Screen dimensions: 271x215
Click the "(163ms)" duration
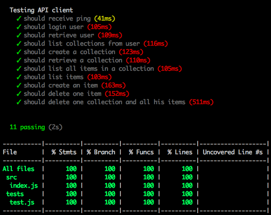[114, 85]
